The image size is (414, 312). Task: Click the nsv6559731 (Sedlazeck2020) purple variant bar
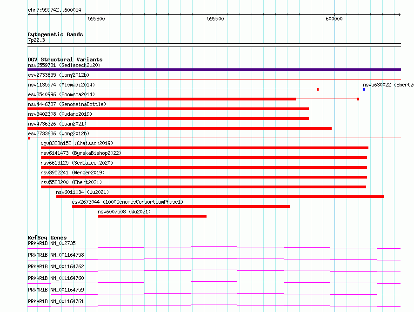point(214,70)
